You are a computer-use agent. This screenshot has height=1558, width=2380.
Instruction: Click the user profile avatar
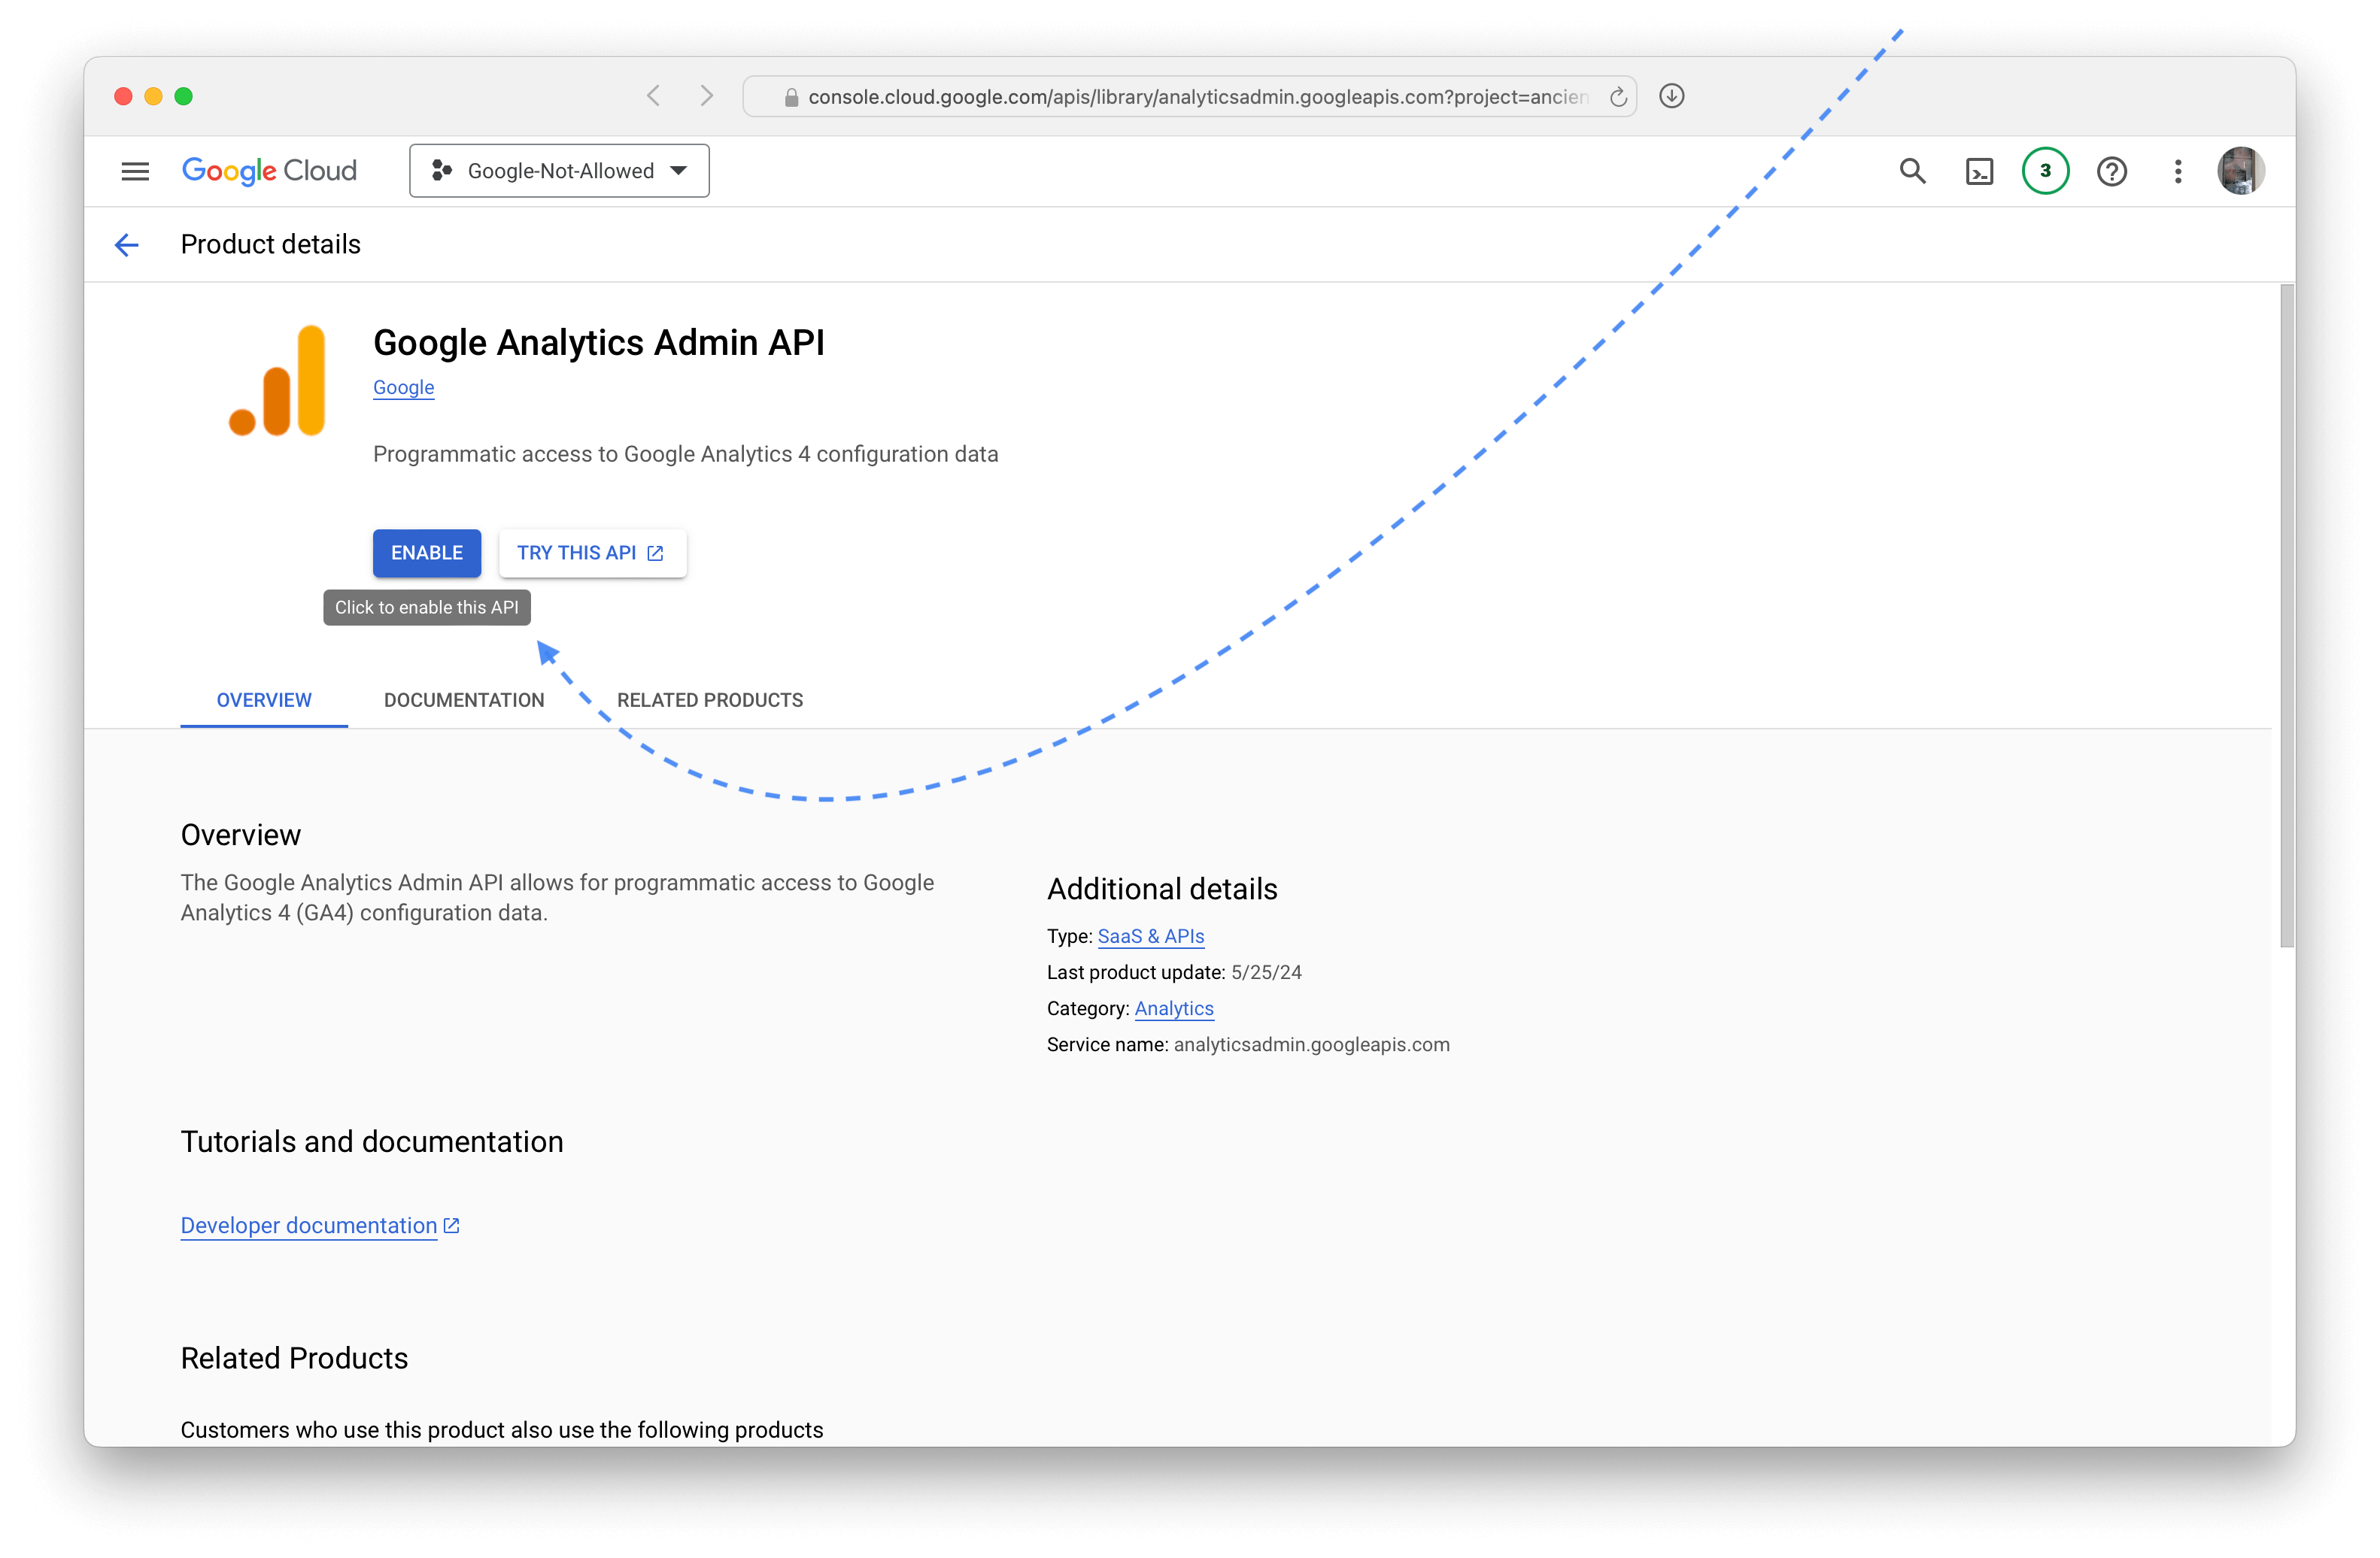pos(2240,171)
